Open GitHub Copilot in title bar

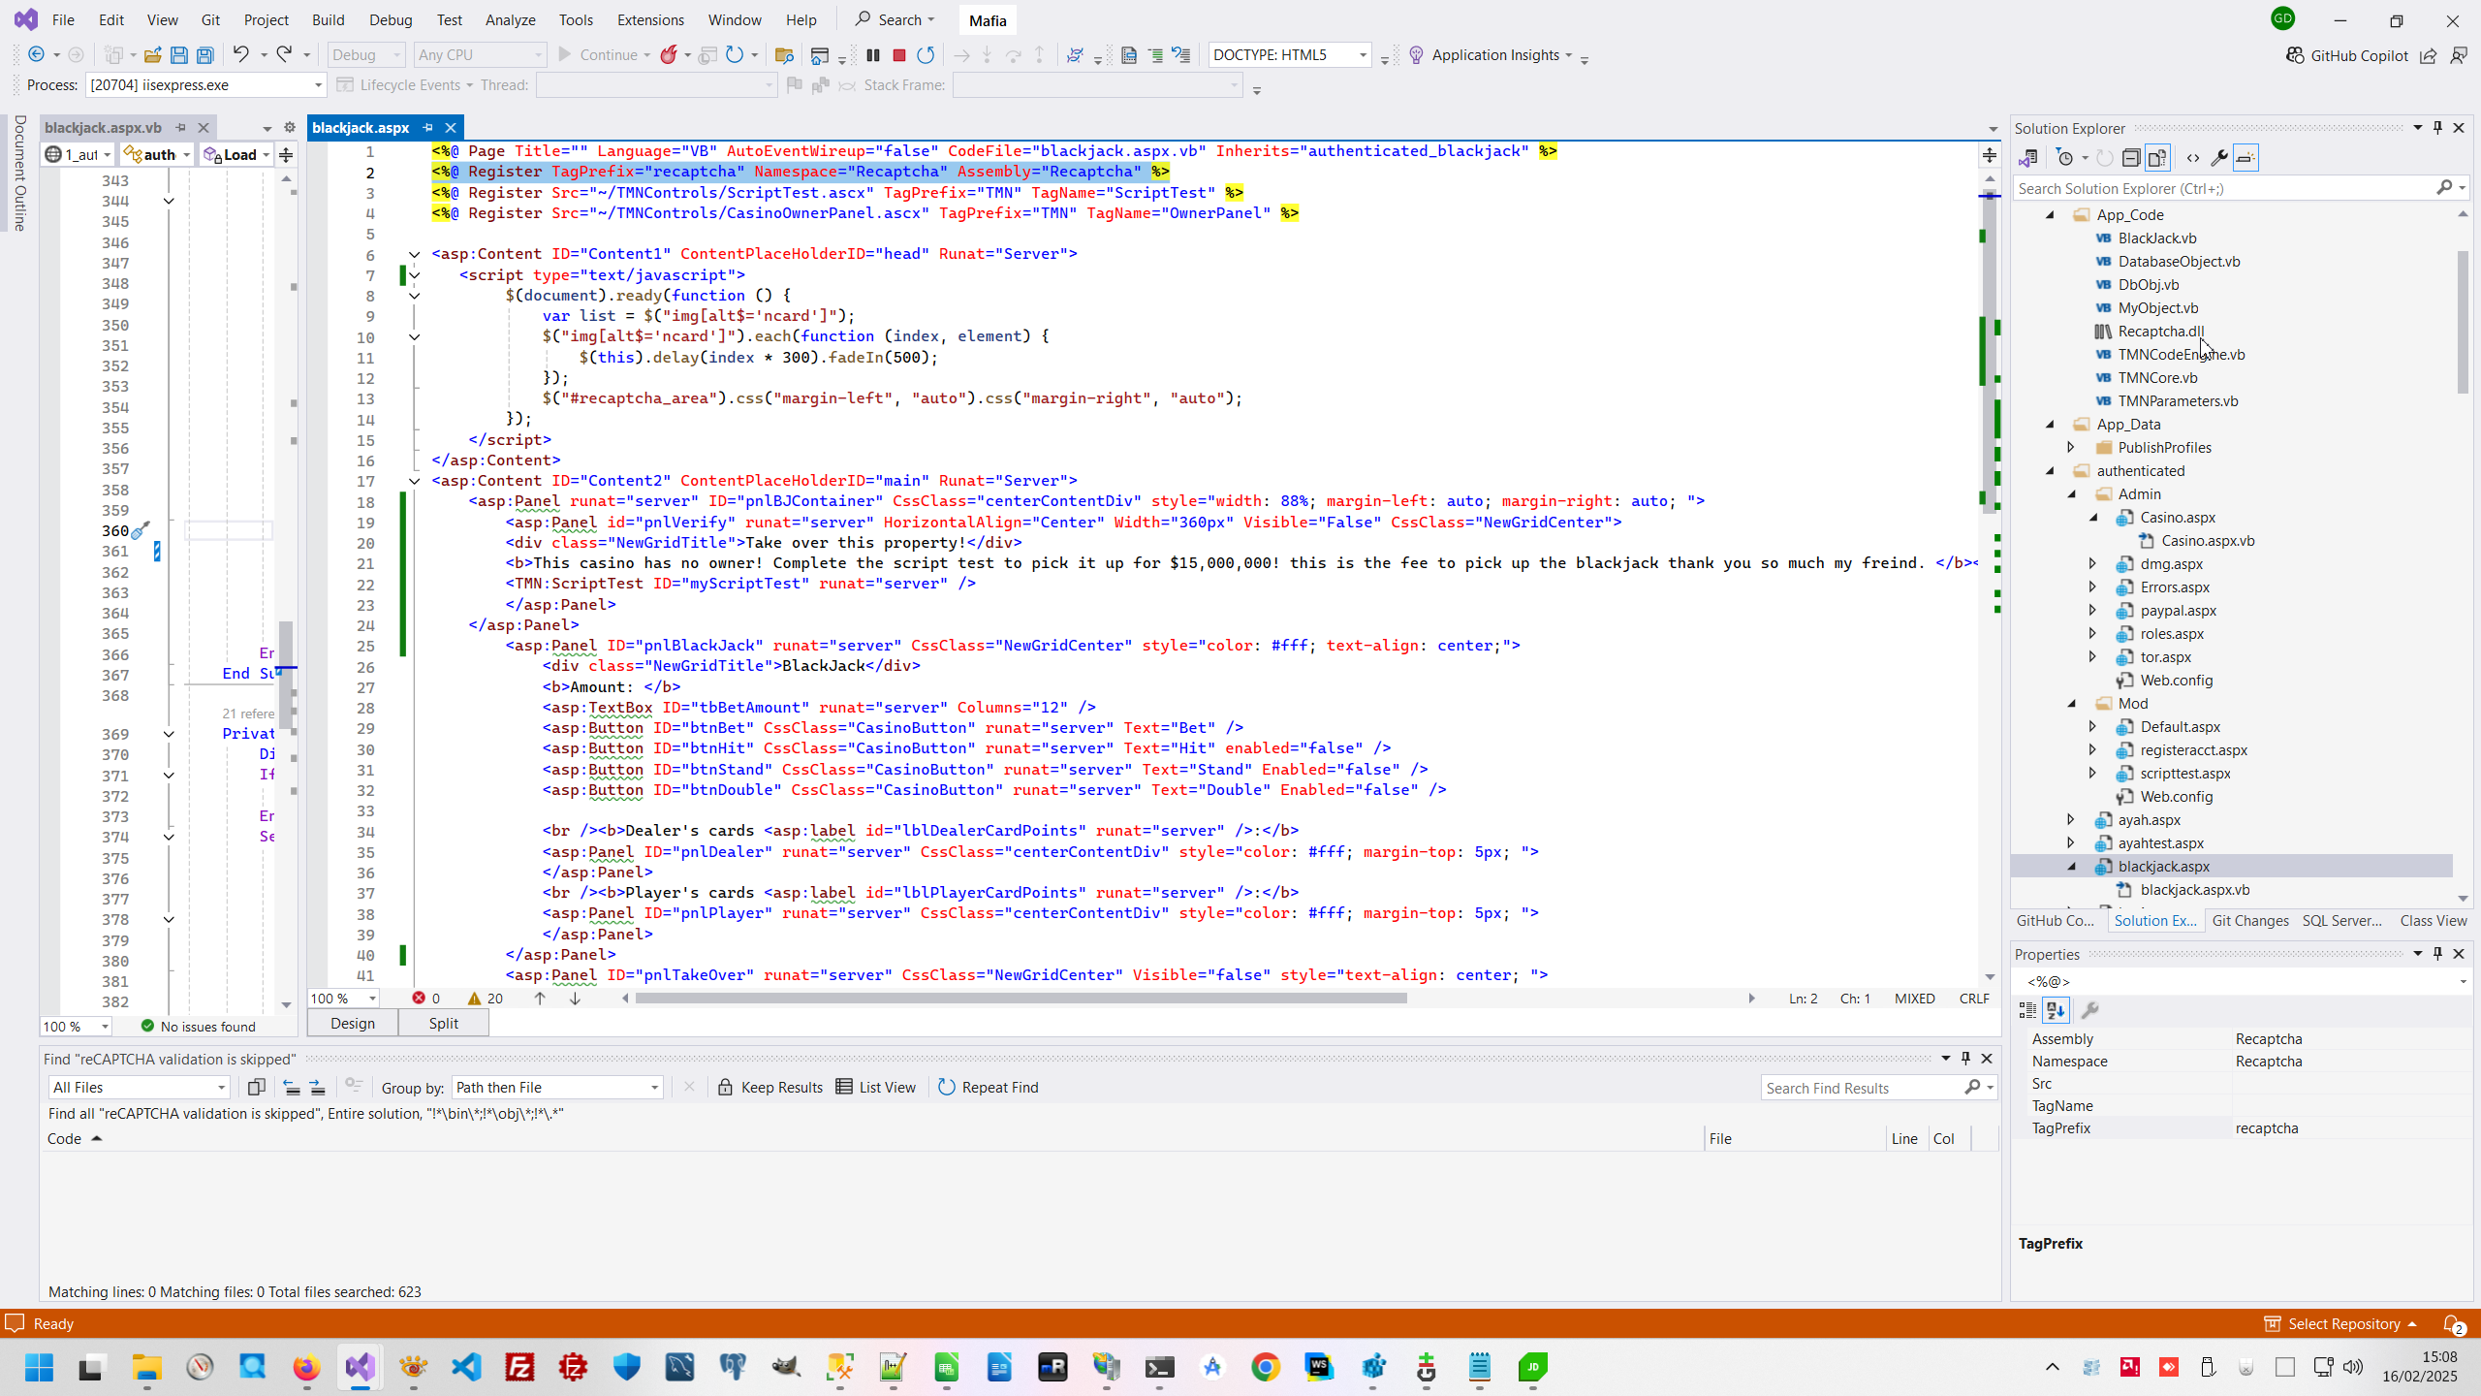[x=2346, y=55]
